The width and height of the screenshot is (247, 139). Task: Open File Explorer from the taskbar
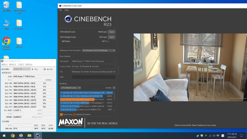tap(29, 136)
